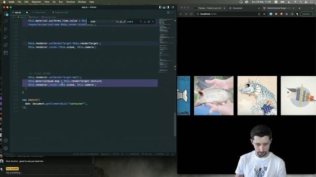Bookmark this page with the star icon
Viewport: 316px width, 177px height.
pyautogui.click(x=264, y=14)
